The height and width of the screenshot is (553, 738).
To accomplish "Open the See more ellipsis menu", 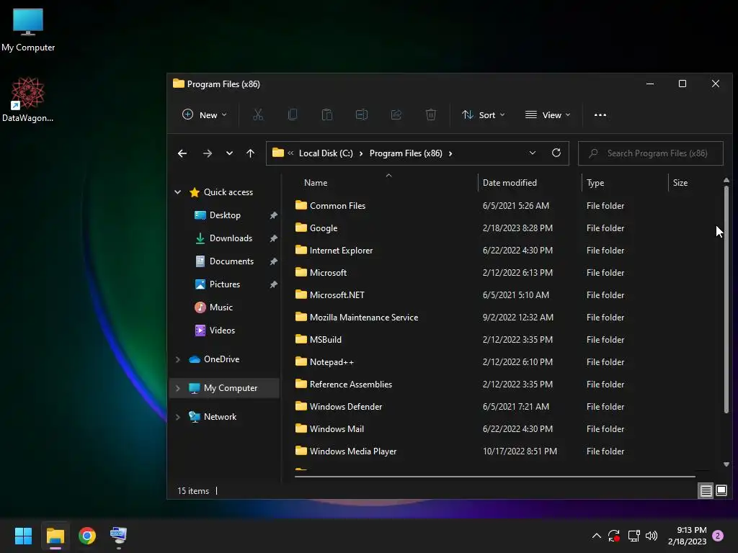I will (x=600, y=114).
